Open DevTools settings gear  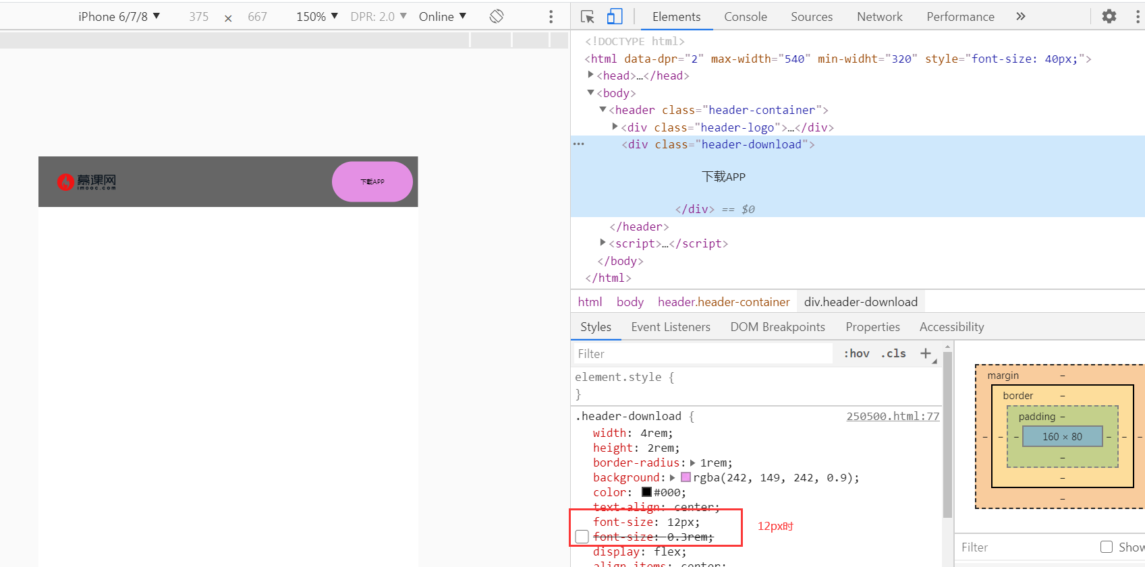[x=1109, y=16]
